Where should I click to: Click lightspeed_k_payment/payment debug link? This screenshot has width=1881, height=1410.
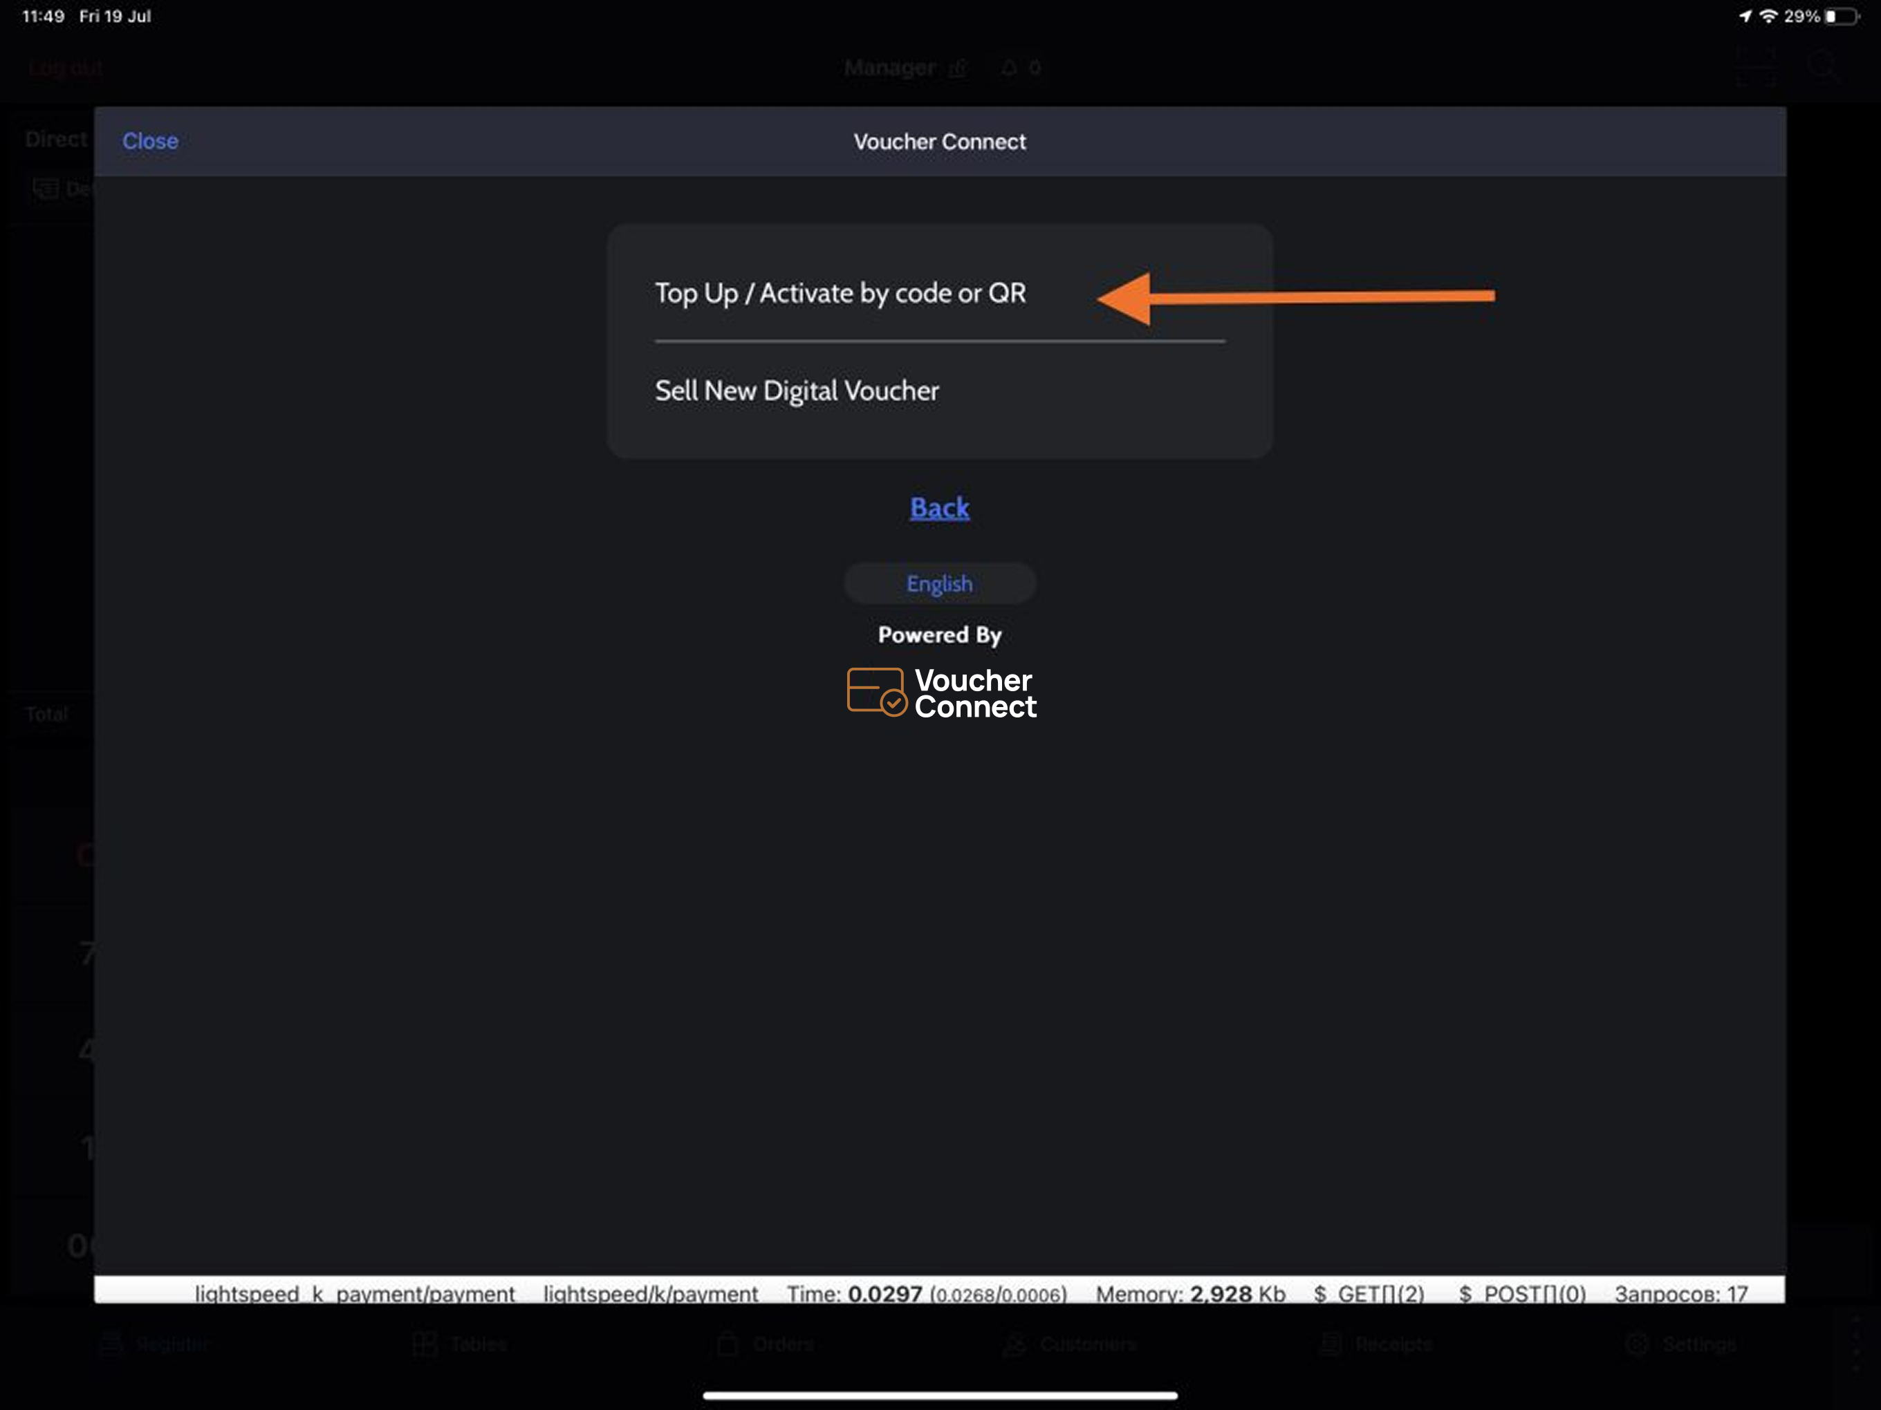[355, 1294]
